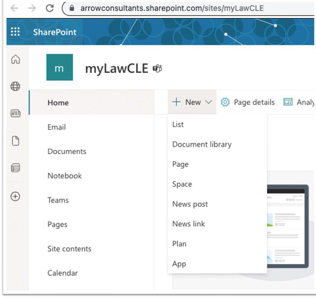This screenshot has width=316, height=298.
Task: Open Calendar from the left navigation
Action: click(63, 273)
